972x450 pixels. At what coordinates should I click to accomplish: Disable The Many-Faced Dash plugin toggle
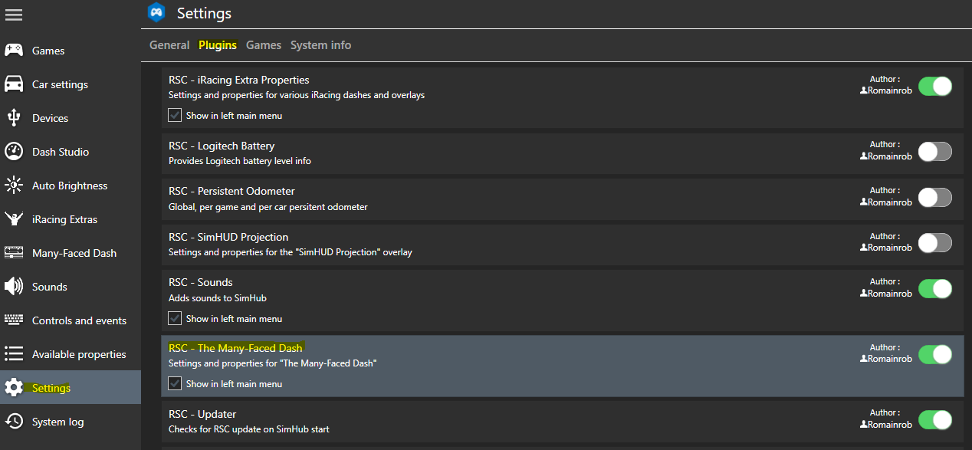click(935, 354)
